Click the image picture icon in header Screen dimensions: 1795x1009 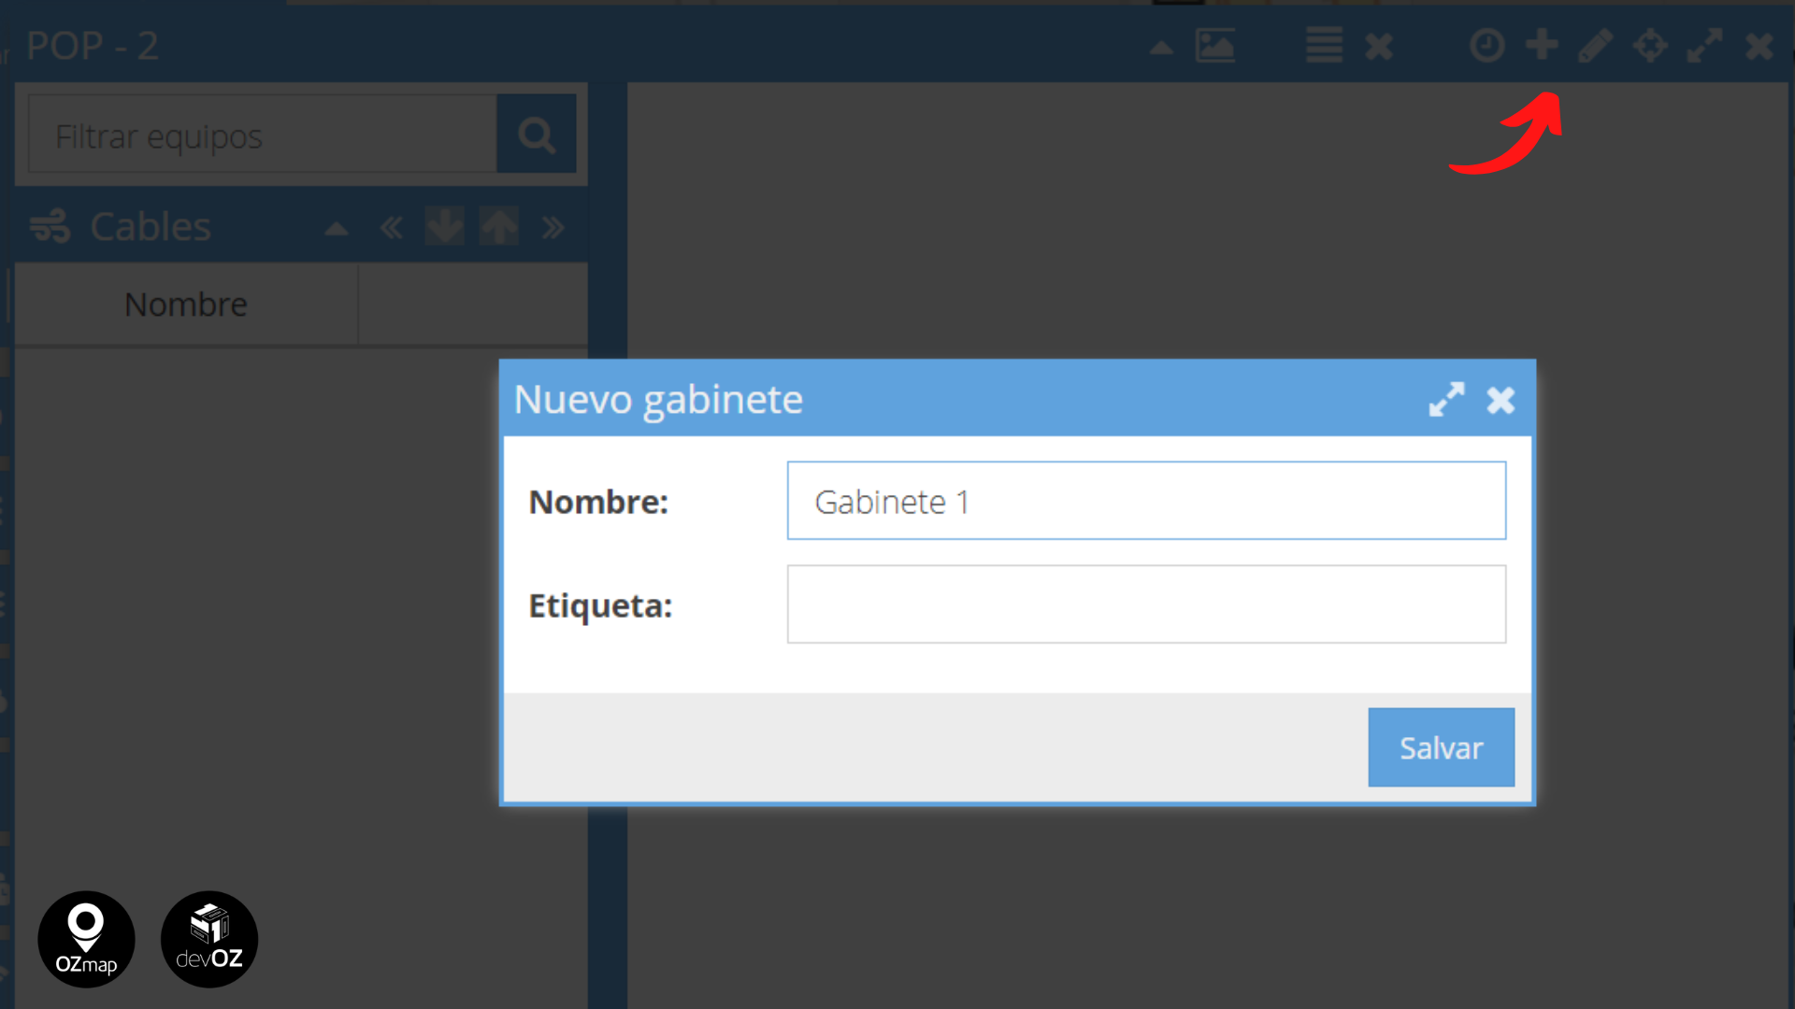1215,45
